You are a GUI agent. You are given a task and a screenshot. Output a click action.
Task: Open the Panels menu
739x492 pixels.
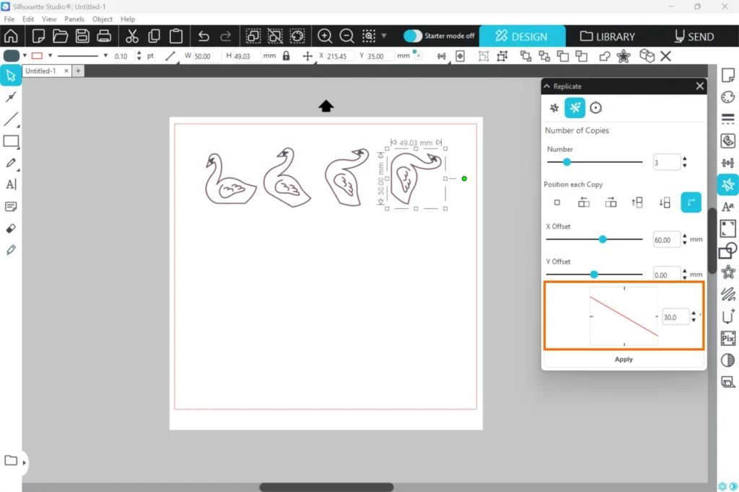click(74, 19)
